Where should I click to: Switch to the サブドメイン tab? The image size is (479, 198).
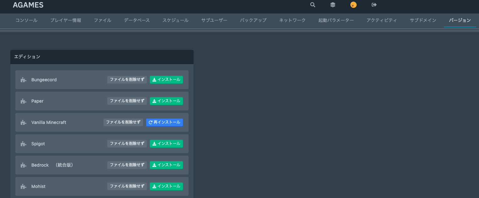click(423, 20)
